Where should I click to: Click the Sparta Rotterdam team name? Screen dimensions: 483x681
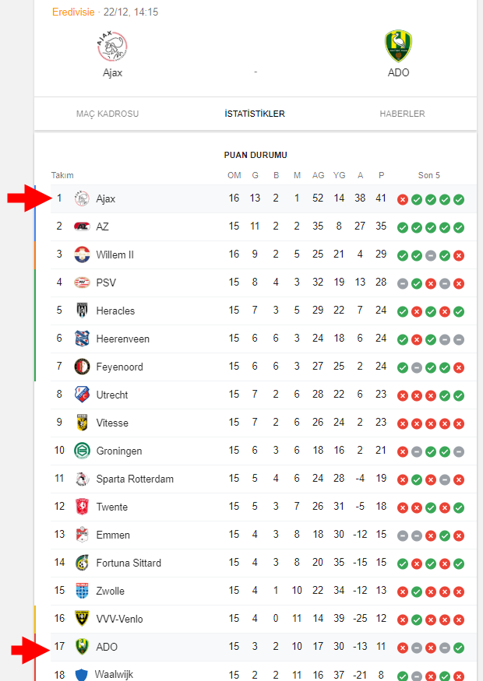(x=135, y=479)
